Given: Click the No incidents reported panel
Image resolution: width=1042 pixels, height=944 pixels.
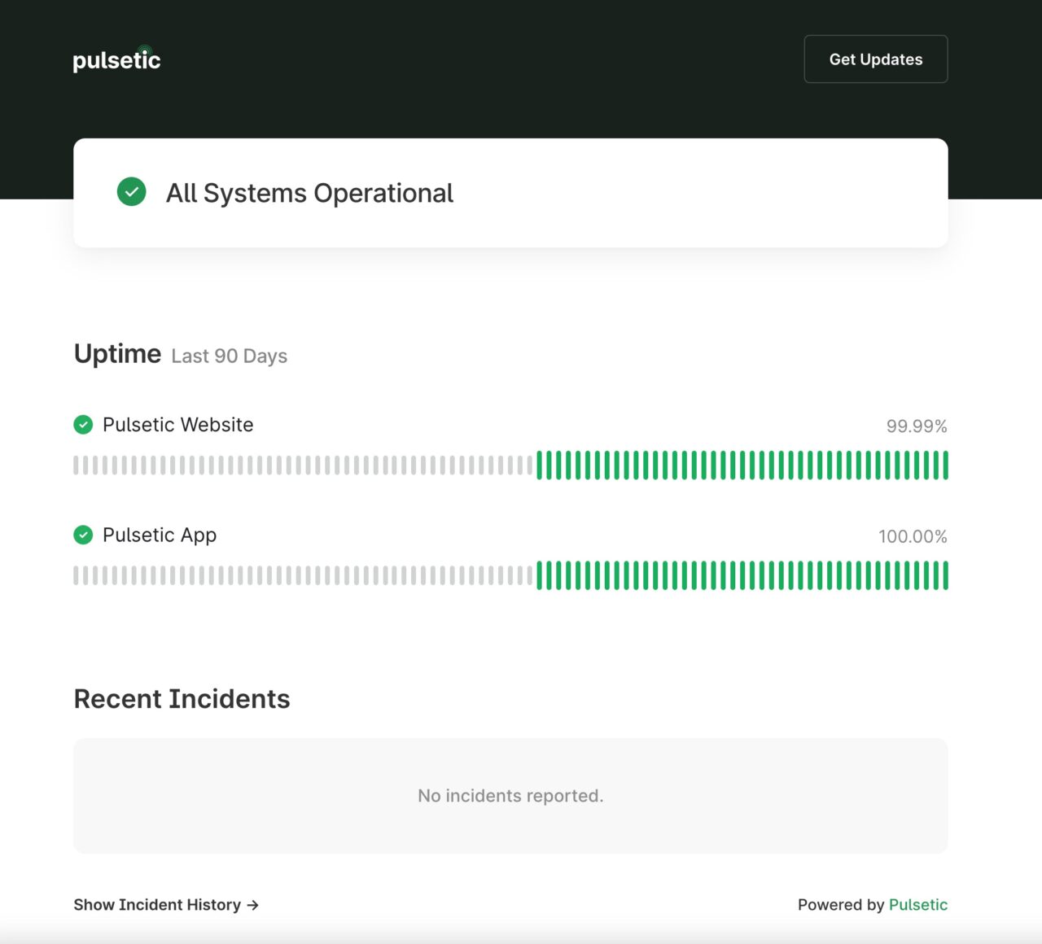Looking at the screenshot, I should coord(510,795).
